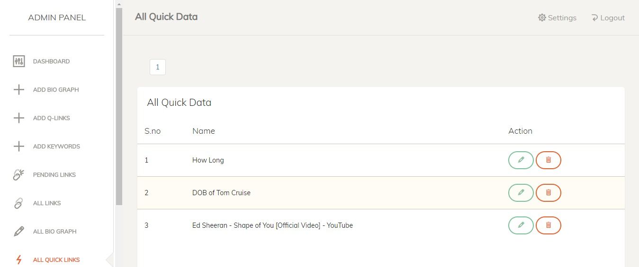Click the lightning bolt All Quick Links icon
This screenshot has height=267, width=639.
[x=19, y=260]
